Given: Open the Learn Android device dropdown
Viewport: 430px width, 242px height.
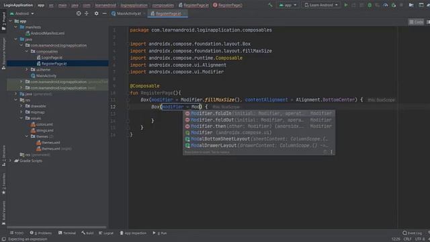Looking at the screenshot, I should pyautogui.click(x=321, y=5).
